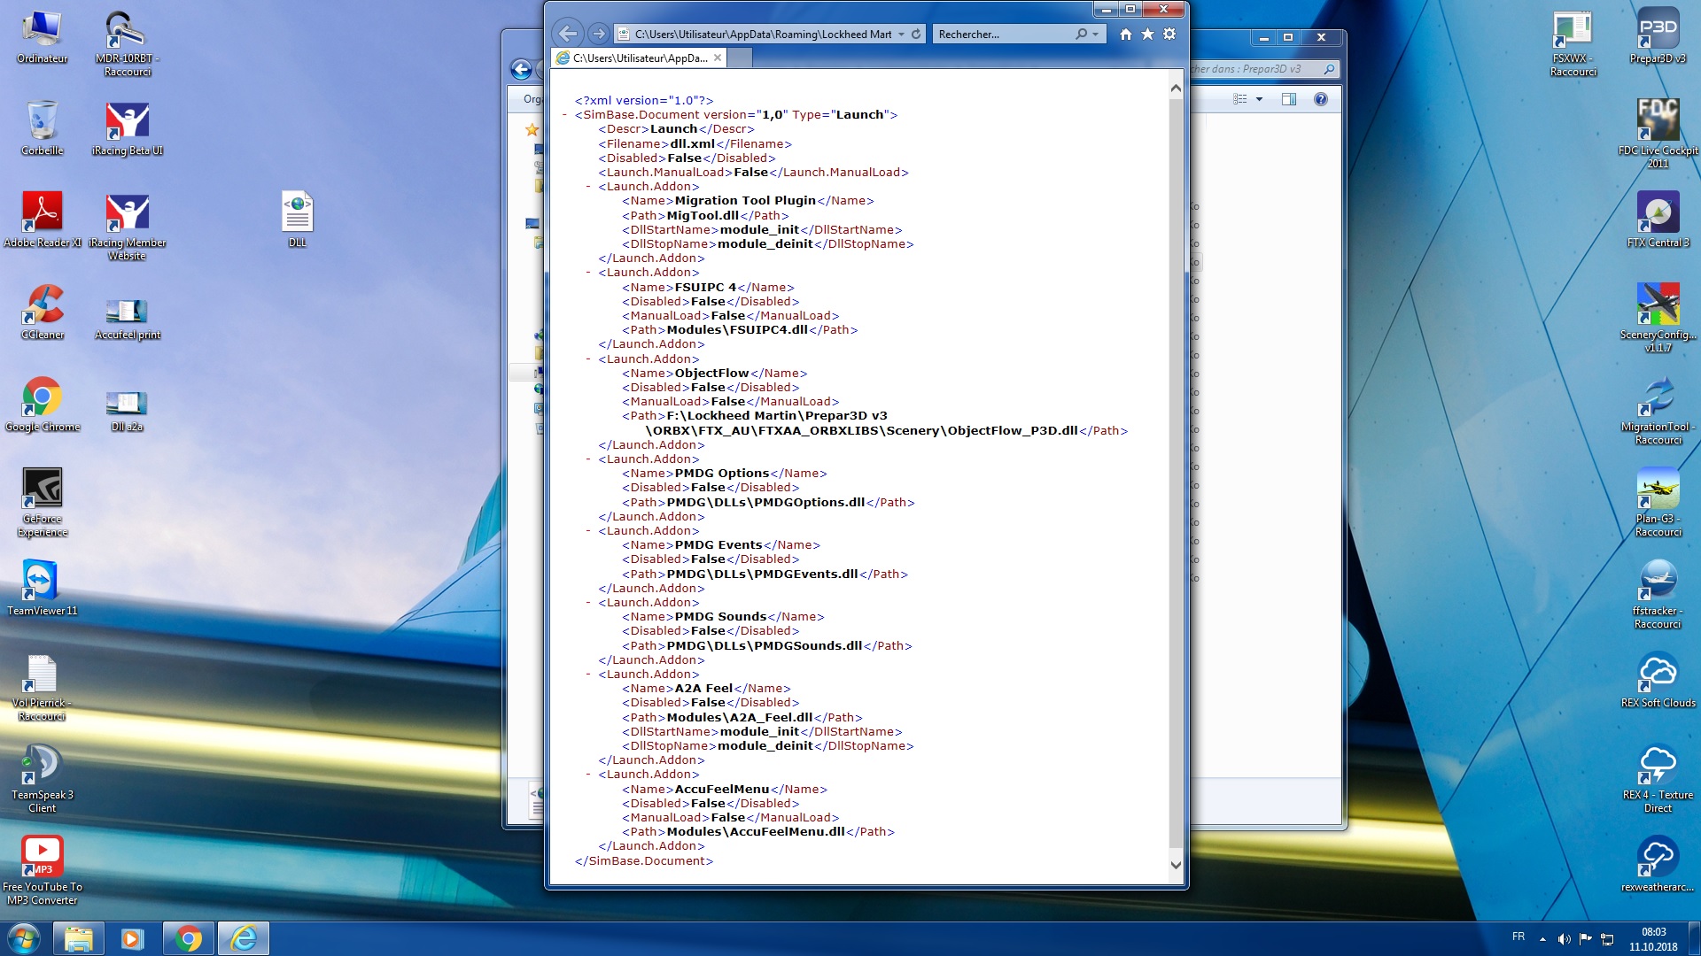
Task: Open Internet Explorer taskbar button
Action: pyautogui.click(x=243, y=938)
